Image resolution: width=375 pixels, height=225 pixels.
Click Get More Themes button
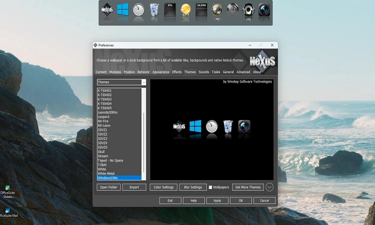tap(248, 187)
